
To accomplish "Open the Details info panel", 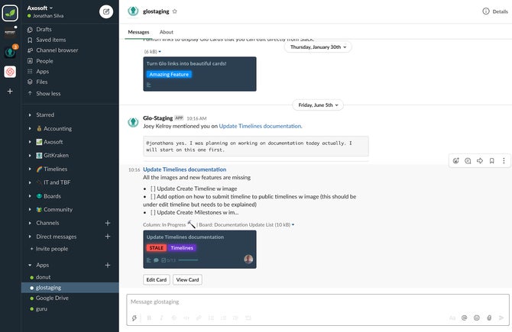I will click(495, 11).
